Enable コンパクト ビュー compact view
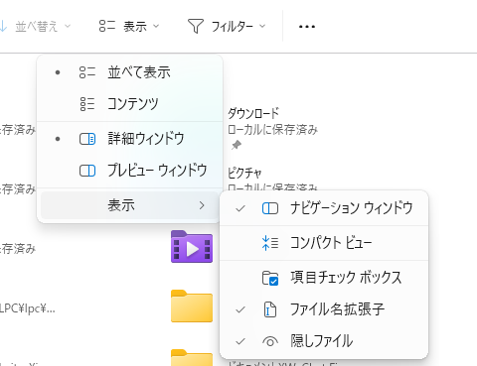The image size is (477, 366). [324, 243]
